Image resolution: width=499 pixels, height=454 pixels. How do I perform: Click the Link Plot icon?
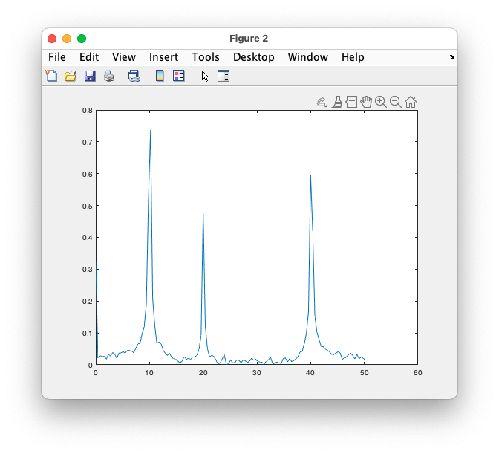point(134,76)
